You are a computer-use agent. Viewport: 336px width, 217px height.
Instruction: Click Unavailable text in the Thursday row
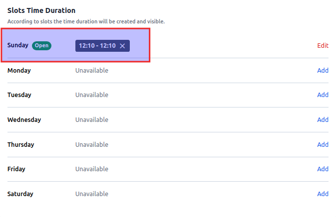tap(92, 144)
